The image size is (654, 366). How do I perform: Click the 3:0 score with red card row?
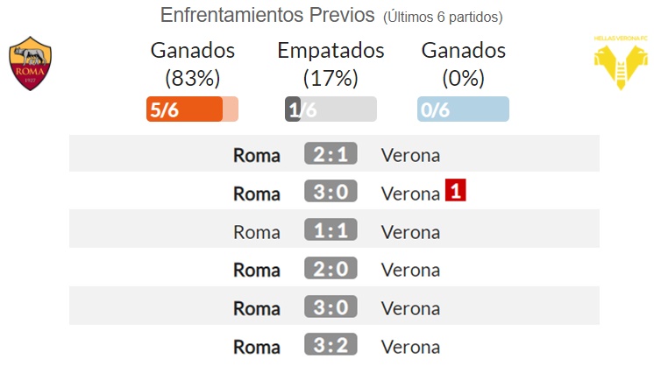tap(331, 192)
